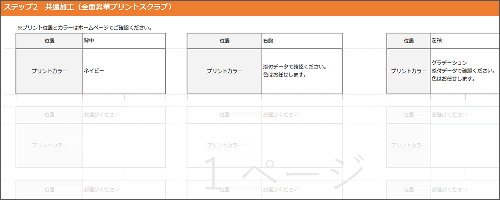The image size is (500, 200).
Task: Click the print color cell under 右胸
Action: pyautogui.click(x=301, y=71)
